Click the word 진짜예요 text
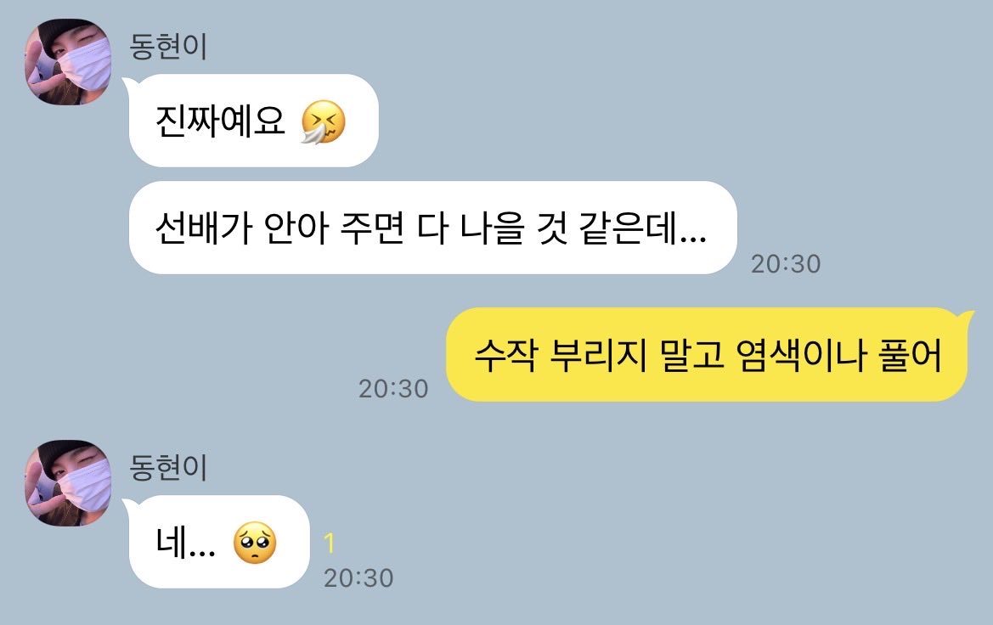This screenshot has width=993, height=625. coord(220,121)
